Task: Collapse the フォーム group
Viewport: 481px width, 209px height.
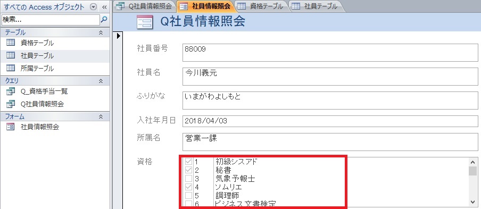Action: 101,116
